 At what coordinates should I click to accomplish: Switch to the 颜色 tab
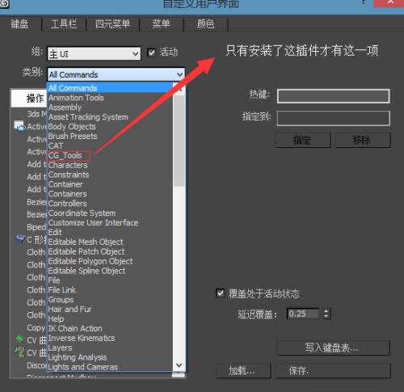coord(206,24)
